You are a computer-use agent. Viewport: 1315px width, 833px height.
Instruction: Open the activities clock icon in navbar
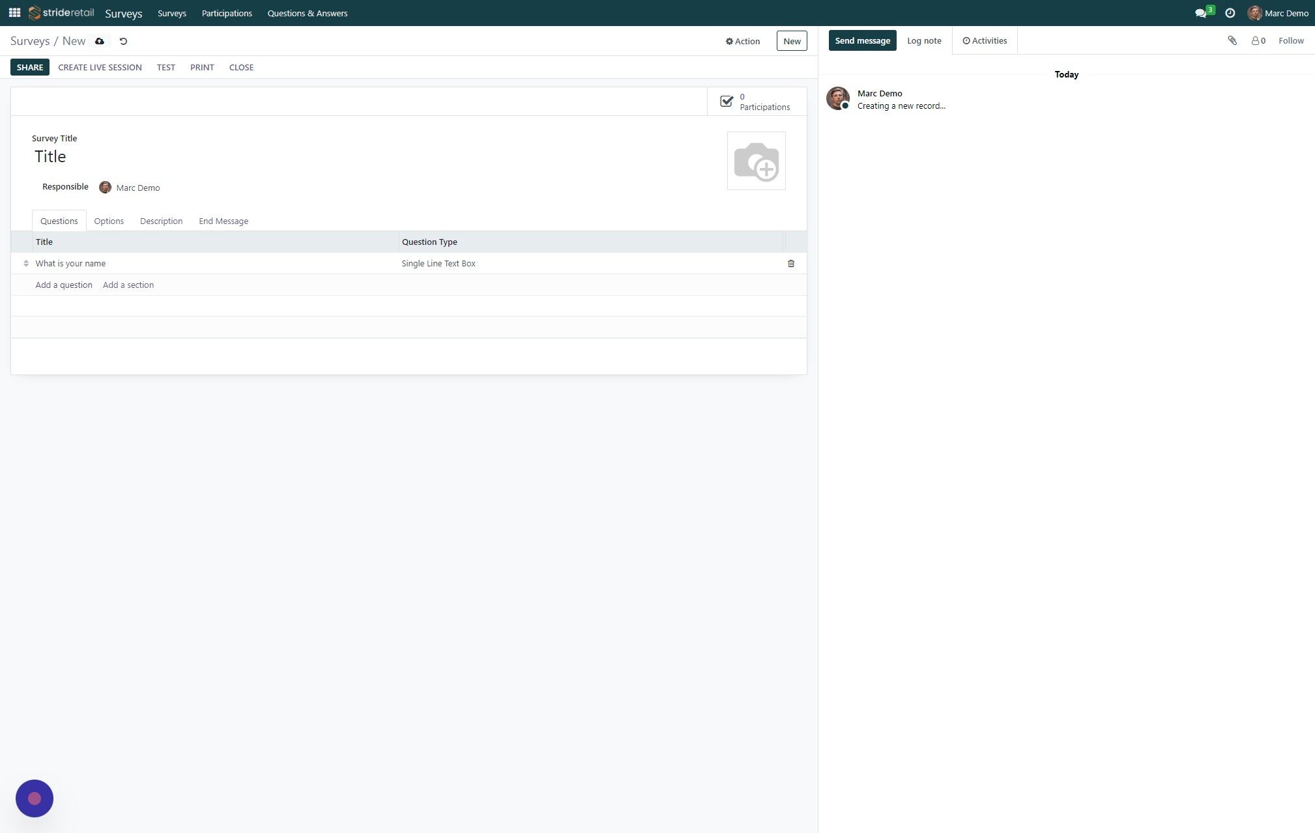coord(1230,13)
